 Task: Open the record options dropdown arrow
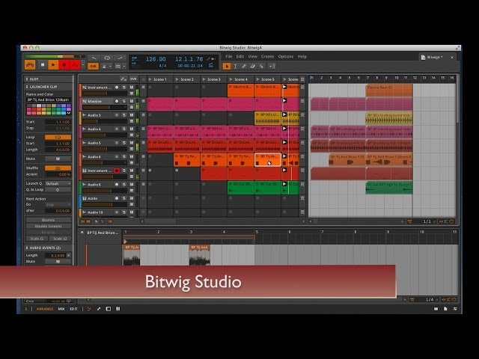pos(82,65)
